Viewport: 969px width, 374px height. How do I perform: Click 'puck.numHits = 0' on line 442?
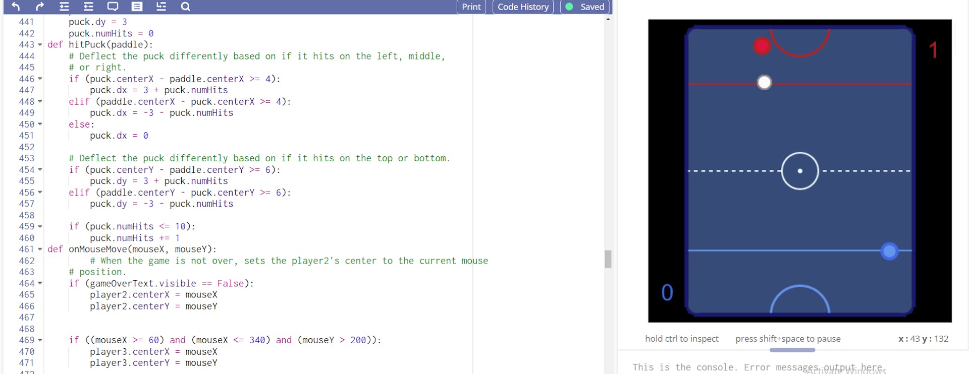(111, 33)
